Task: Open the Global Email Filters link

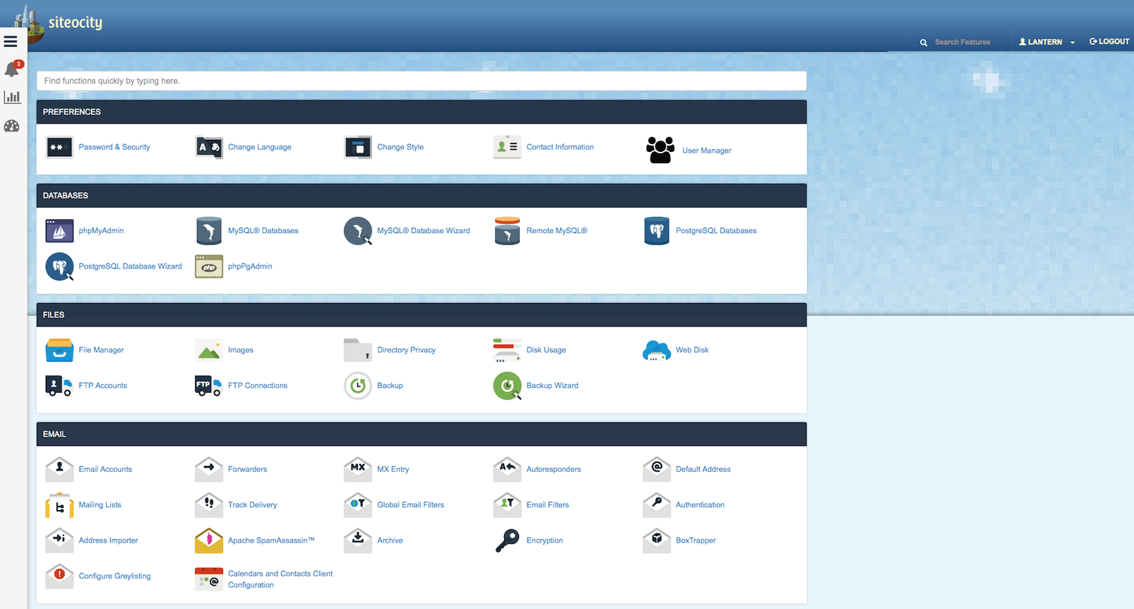Action: click(410, 505)
